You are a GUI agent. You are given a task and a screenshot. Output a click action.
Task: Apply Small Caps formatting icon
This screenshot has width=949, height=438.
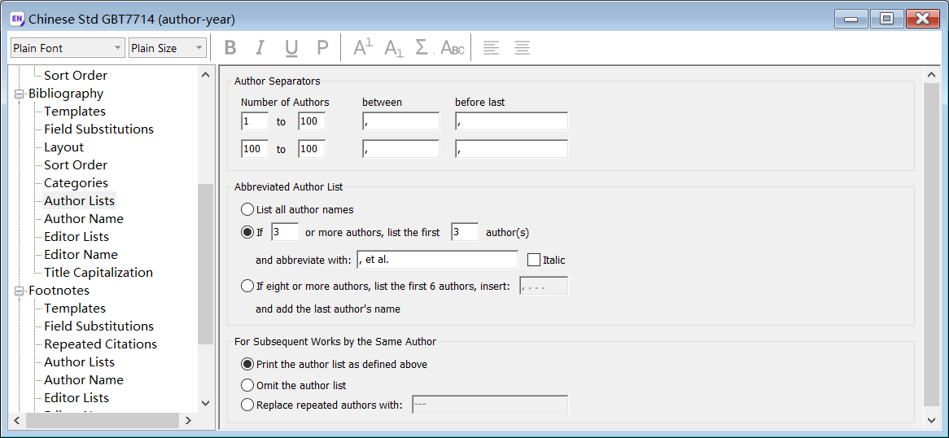tap(452, 48)
